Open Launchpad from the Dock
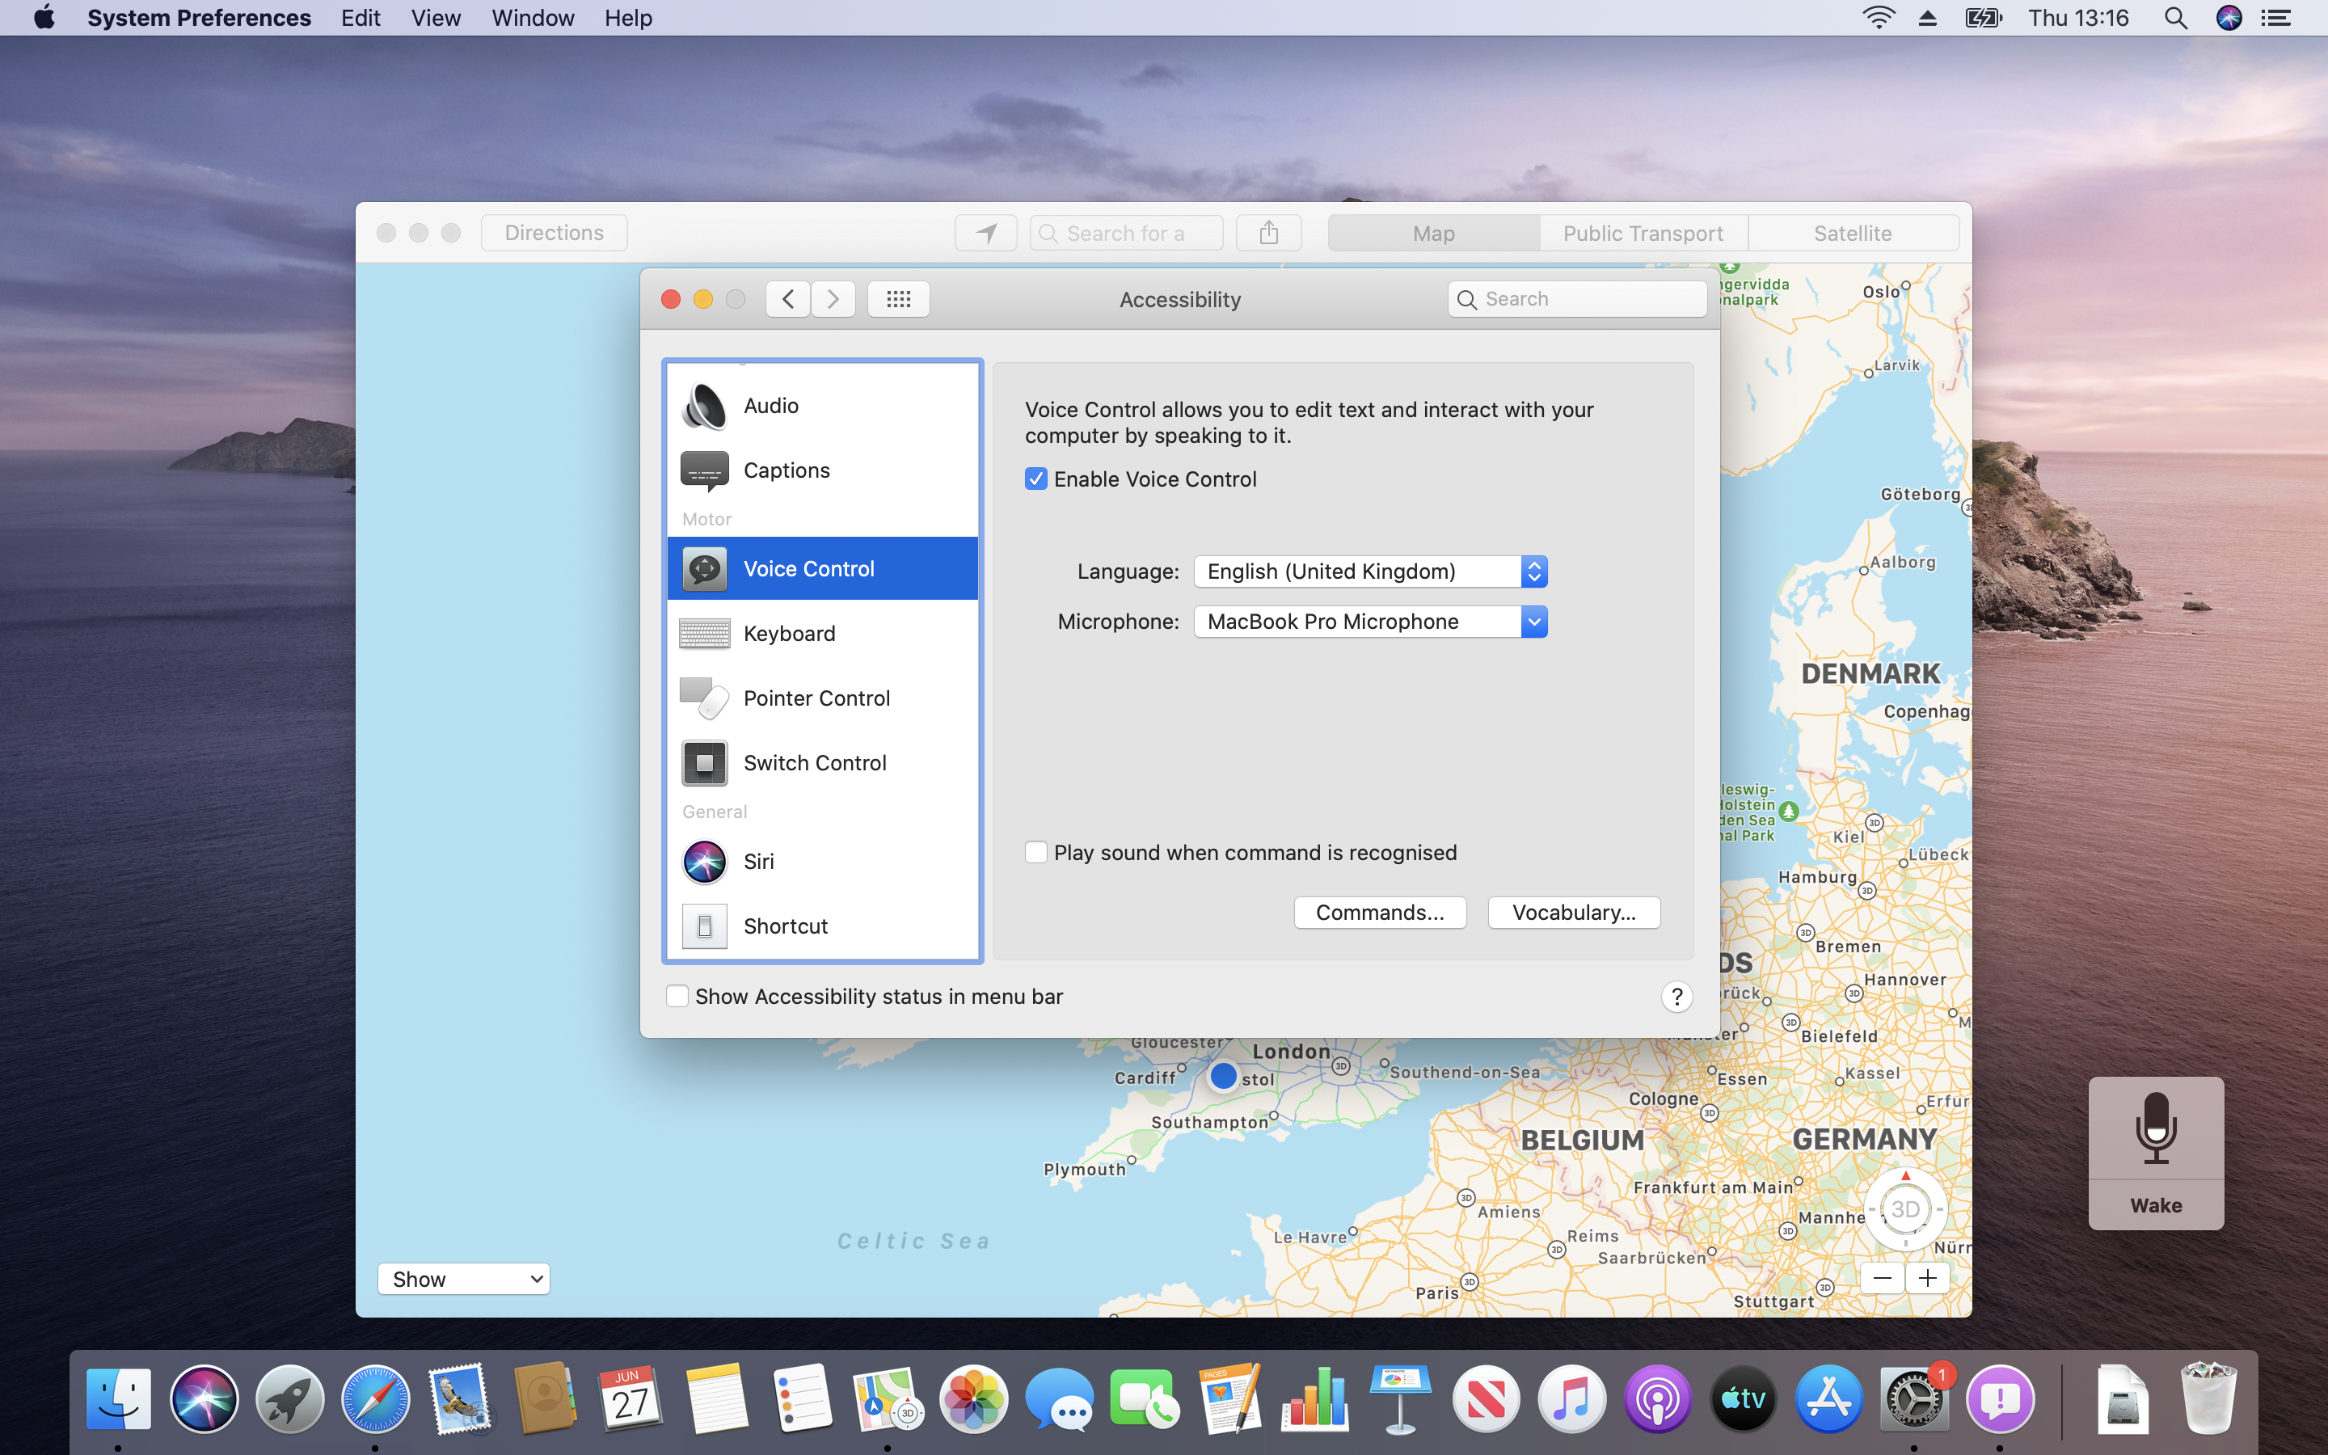Image resolution: width=2328 pixels, height=1455 pixels. 289,1398
